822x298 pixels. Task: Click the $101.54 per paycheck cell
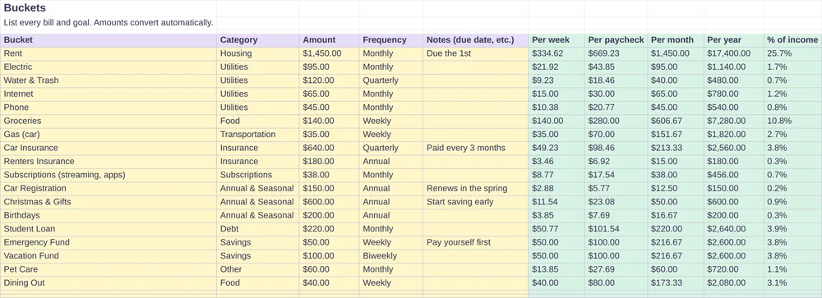[x=616, y=229]
